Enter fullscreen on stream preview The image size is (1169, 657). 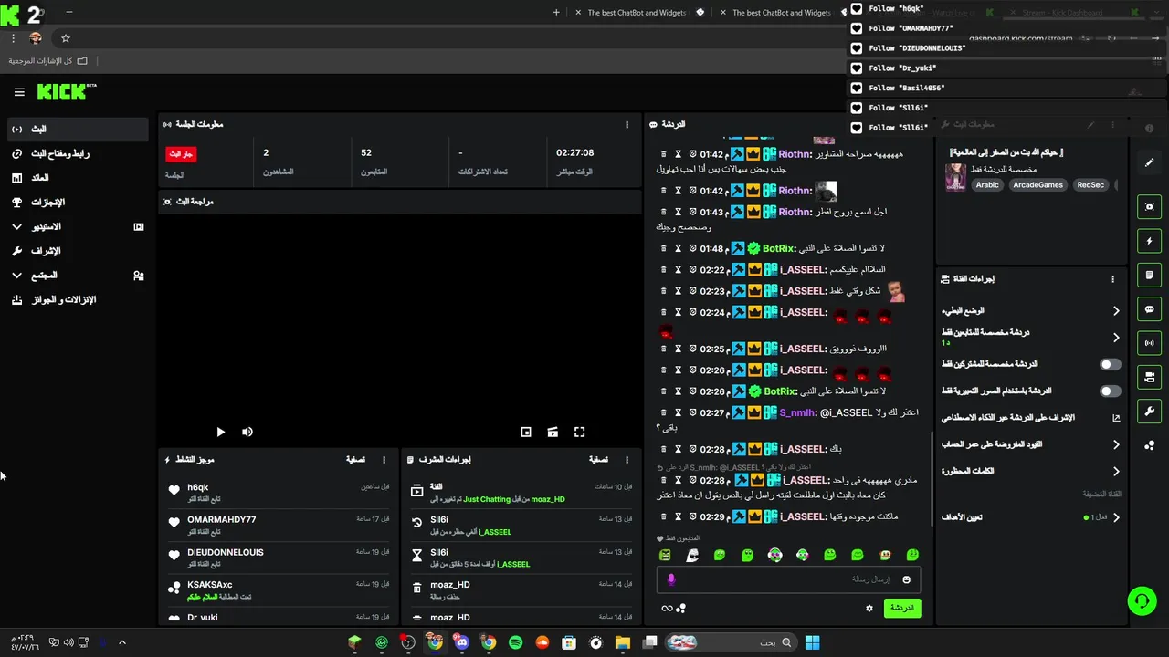(579, 432)
